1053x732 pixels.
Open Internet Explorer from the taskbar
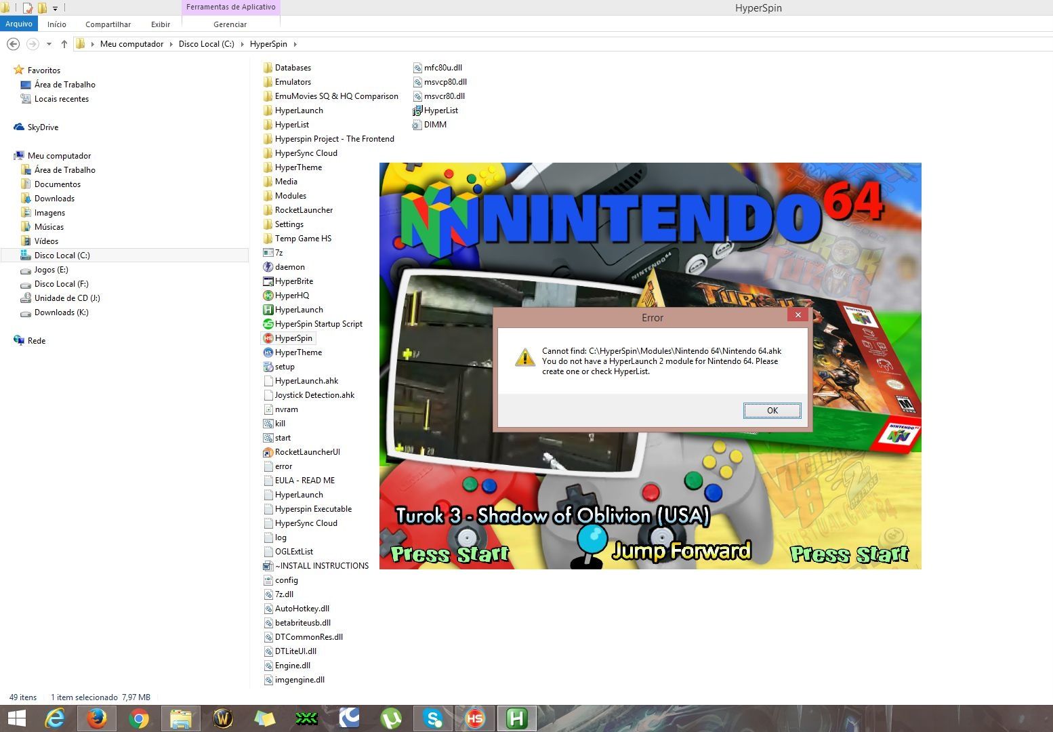[55, 718]
